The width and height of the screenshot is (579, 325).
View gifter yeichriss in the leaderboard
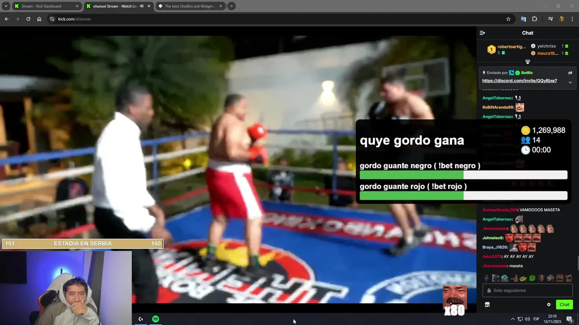point(546,46)
